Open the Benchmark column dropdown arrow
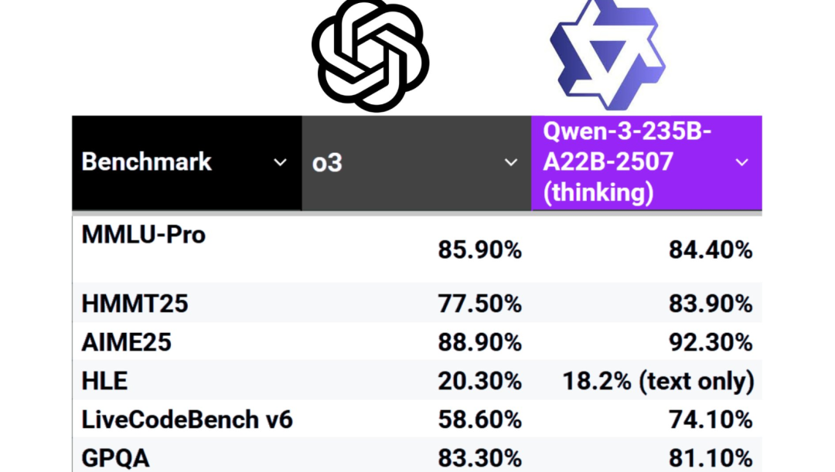This screenshot has width=835, height=472. [x=280, y=162]
